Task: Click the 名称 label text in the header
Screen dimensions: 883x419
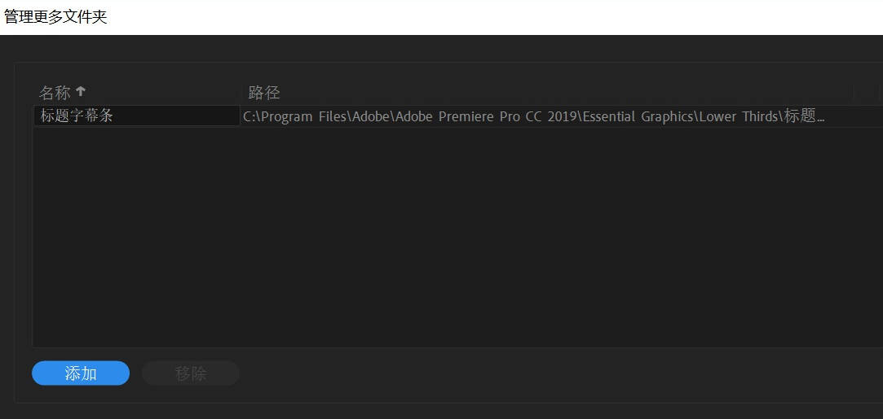Action: (x=55, y=92)
